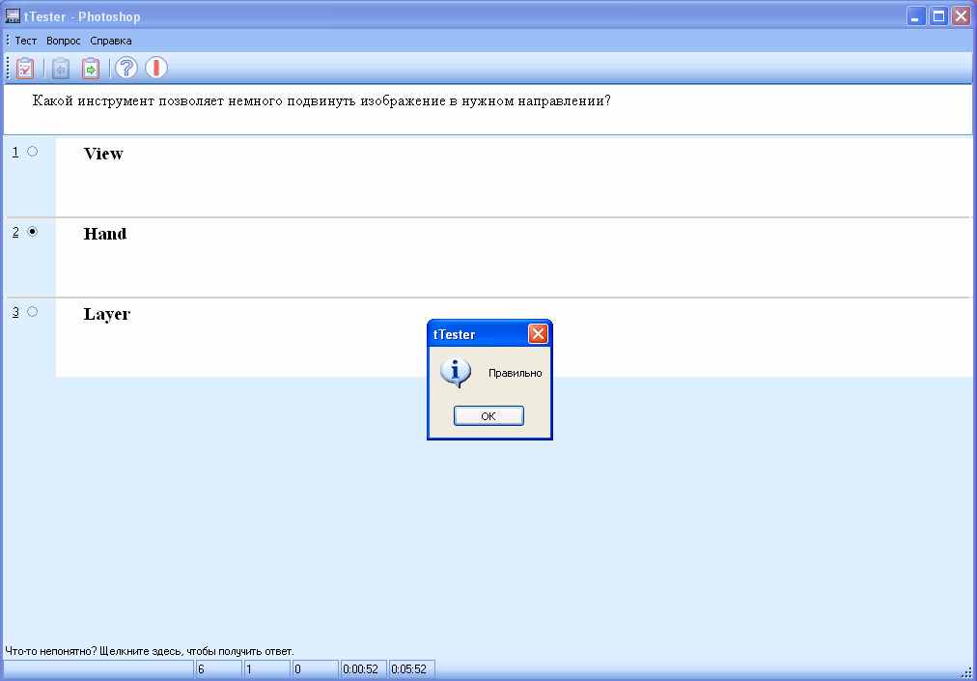The height and width of the screenshot is (681, 977).
Task: Click the elapsed time 0:00:52
Action: [361, 669]
